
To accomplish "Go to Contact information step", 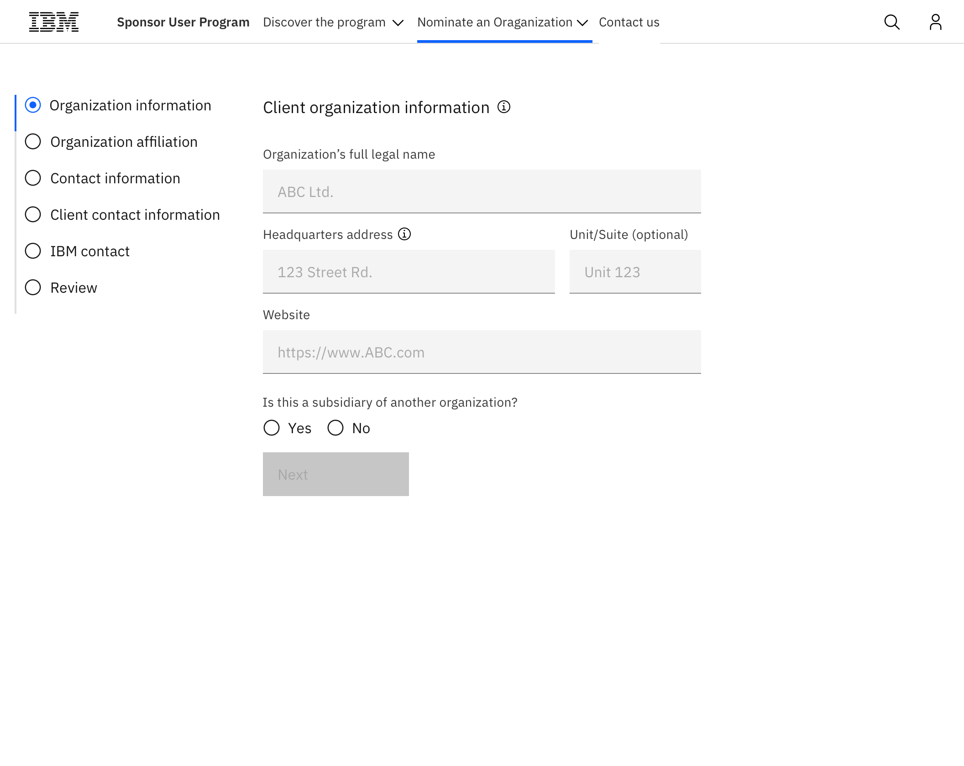I will 115,178.
